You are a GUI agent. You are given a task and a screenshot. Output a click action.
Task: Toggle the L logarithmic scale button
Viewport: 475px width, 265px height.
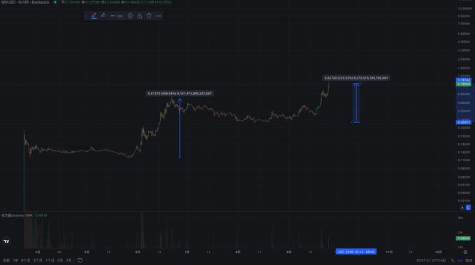(x=468, y=207)
